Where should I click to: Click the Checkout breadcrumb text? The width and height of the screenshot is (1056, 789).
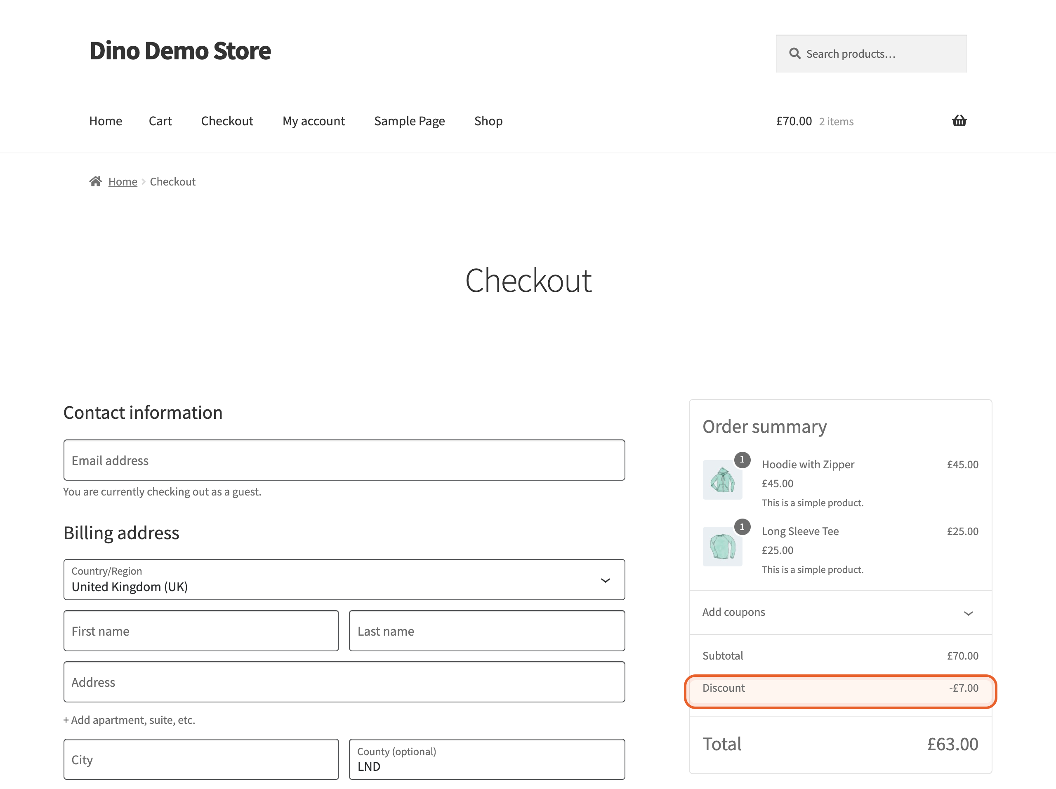(x=172, y=181)
